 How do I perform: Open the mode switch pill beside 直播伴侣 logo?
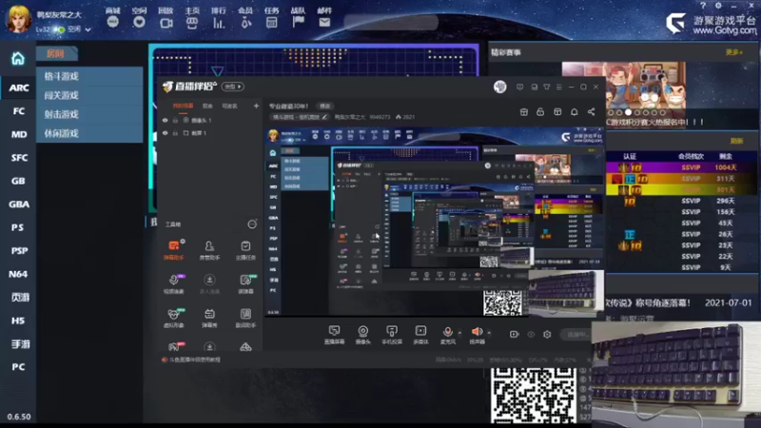click(233, 87)
